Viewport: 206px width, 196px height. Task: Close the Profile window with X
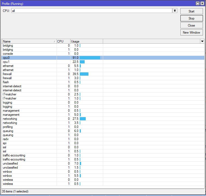point(202,4)
